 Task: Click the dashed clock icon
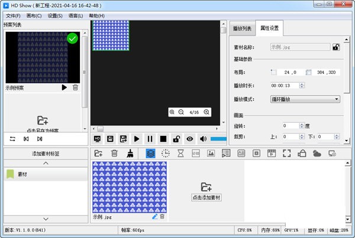click(x=166, y=153)
